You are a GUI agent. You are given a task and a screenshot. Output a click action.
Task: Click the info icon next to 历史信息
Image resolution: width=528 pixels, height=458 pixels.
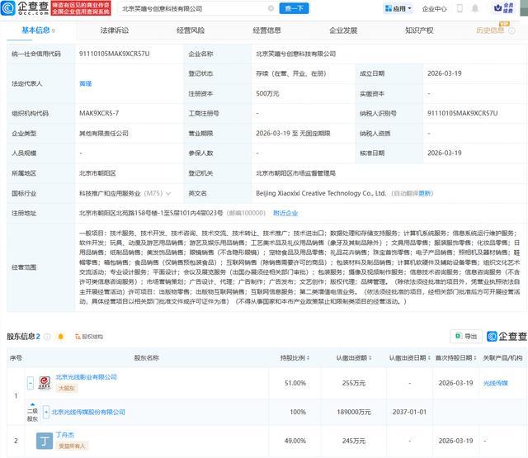tap(511, 31)
